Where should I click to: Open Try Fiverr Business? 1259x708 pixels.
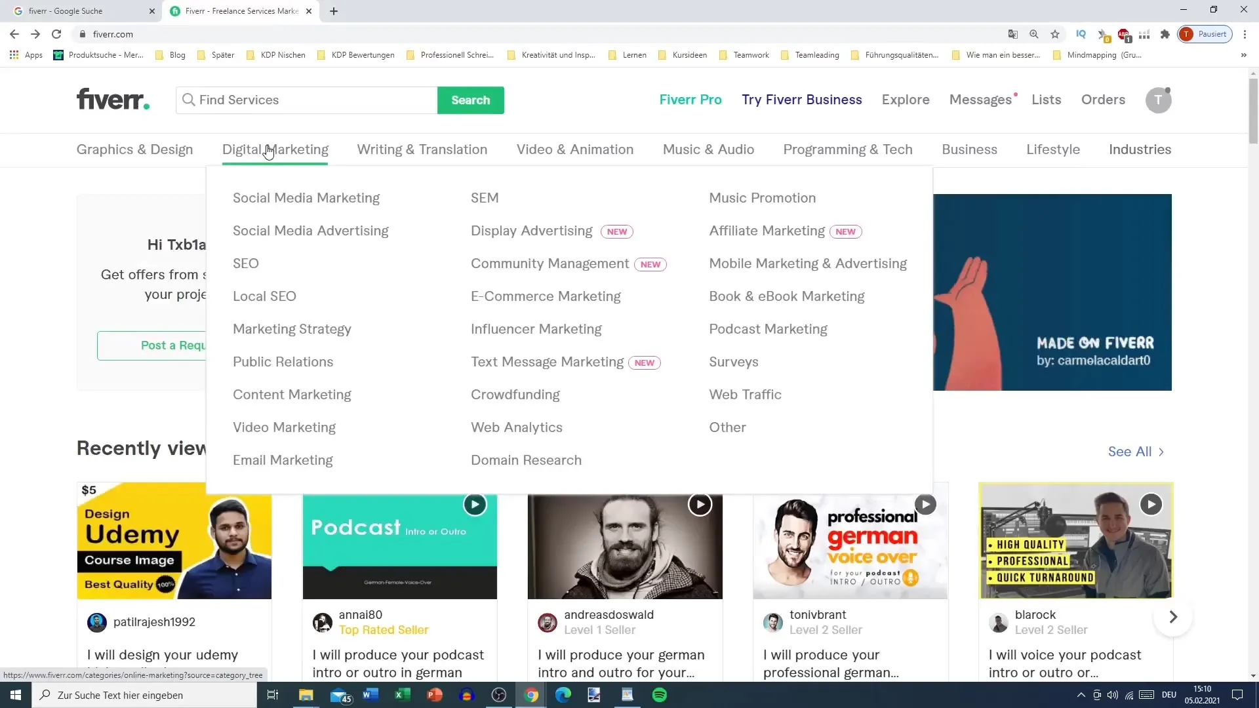pyautogui.click(x=801, y=100)
